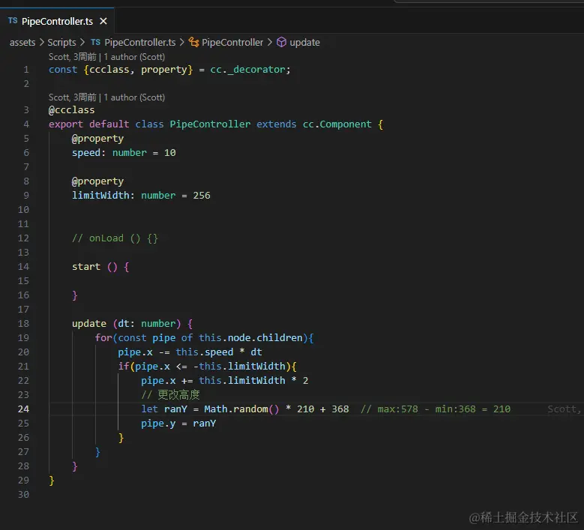Open the update method breadcrumb
584x530 pixels.
coord(304,43)
